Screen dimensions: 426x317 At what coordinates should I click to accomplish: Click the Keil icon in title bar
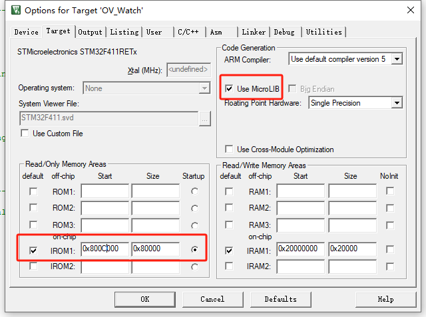point(14,10)
